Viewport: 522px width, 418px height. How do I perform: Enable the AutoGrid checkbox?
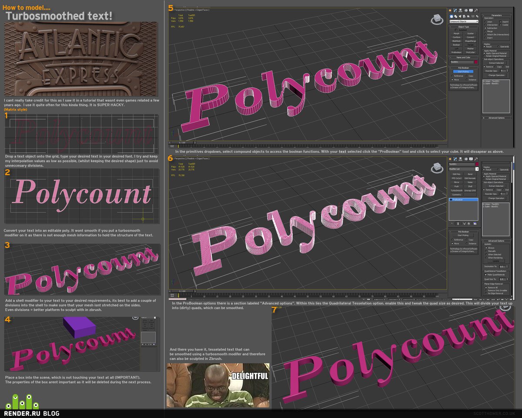click(456, 30)
